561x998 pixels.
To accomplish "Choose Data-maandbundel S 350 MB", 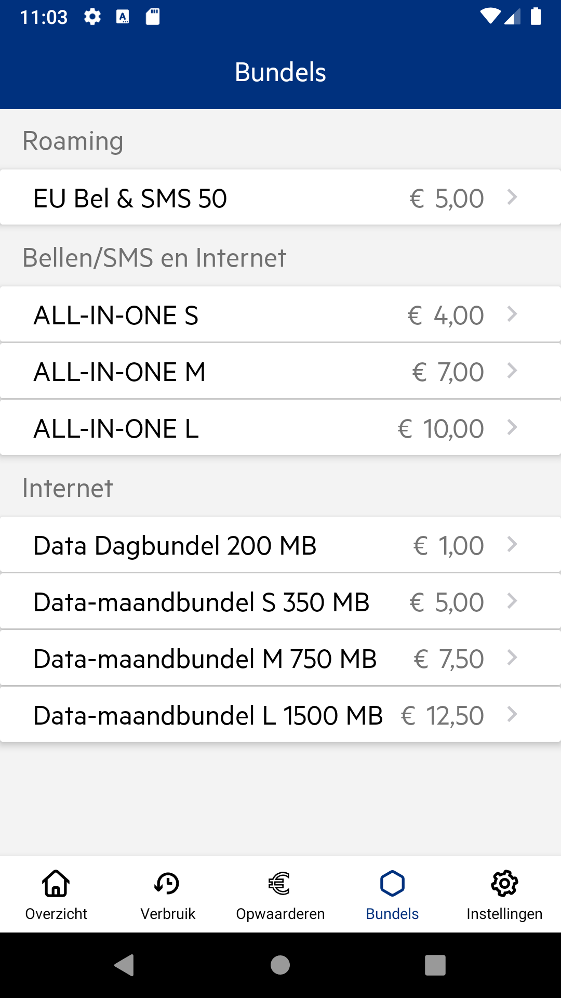I will 280,601.
